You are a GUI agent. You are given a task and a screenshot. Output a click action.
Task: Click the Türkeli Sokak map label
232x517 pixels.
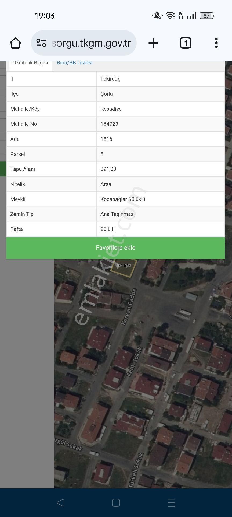coord(136,471)
